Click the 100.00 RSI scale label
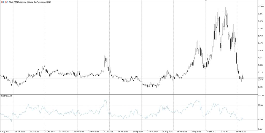265x133 pixels. pos(261,96)
